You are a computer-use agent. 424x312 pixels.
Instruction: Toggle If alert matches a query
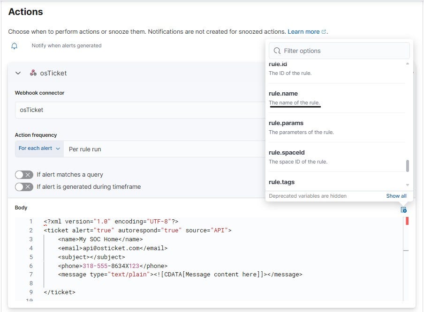[x=24, y=175]
